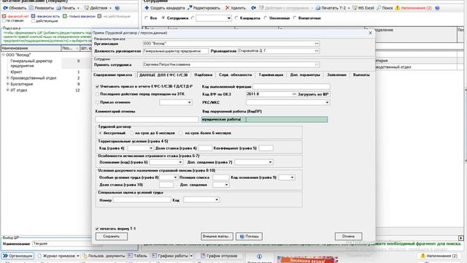Click Напоминания (2) in the bottom status bar

439,256
